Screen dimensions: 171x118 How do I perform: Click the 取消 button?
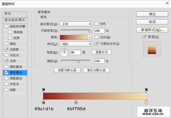pos(152,22)
